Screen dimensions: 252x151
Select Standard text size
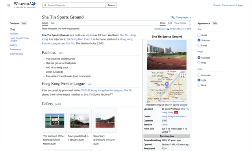tap(199, 40)
